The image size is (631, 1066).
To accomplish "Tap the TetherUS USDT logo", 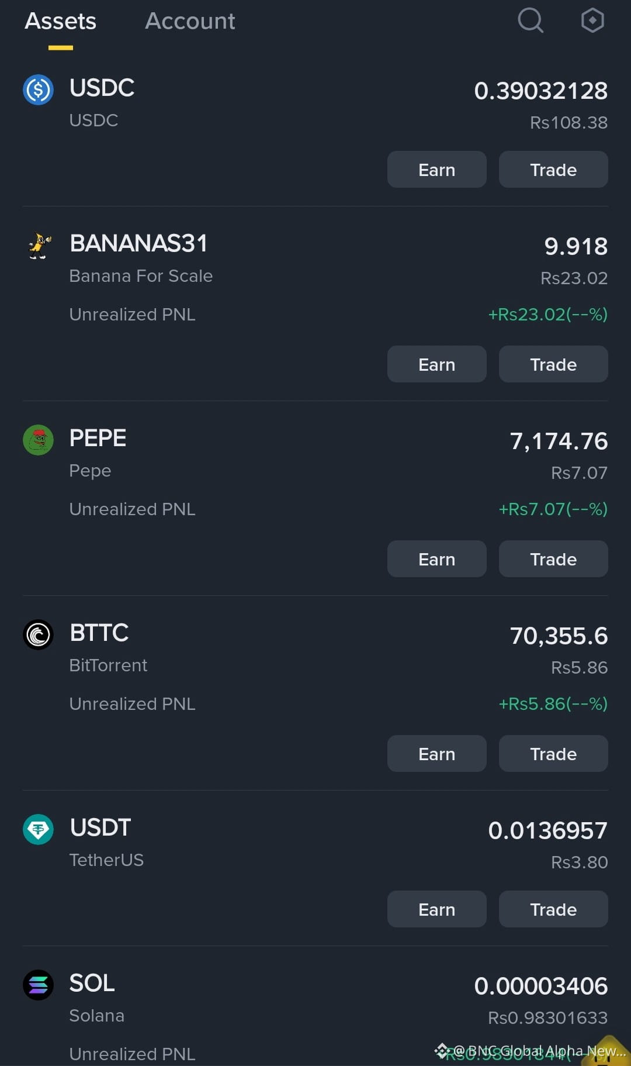I will [x=38, y=829].
